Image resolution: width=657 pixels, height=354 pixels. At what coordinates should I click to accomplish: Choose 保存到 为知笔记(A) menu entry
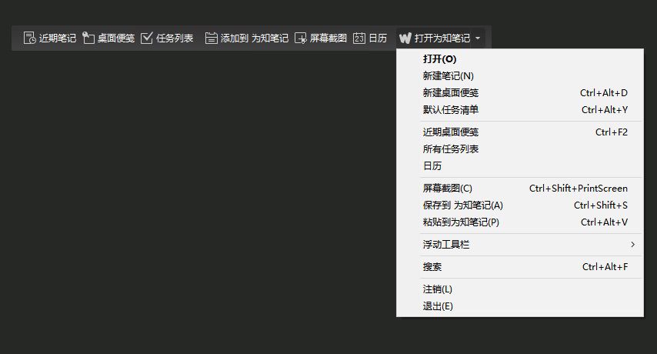click(519, 205)
